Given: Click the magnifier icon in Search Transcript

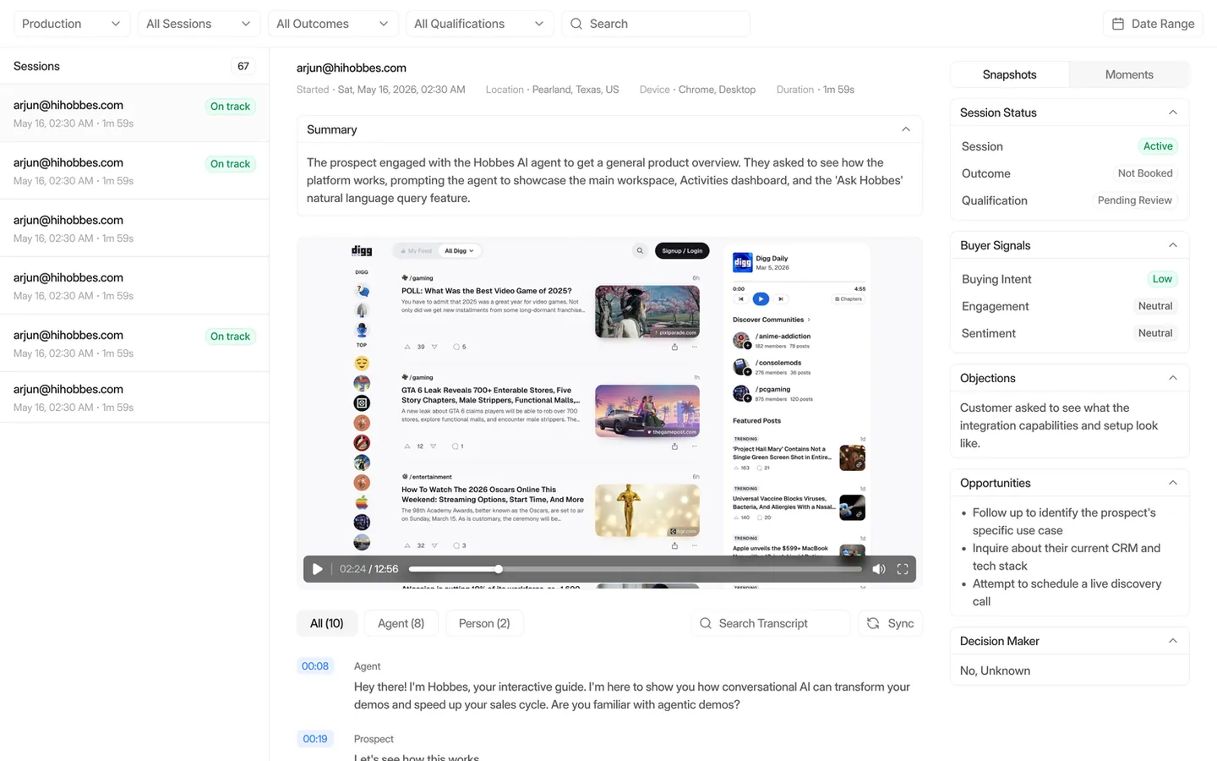Looking at the screenshot, I should coord(706,623).
